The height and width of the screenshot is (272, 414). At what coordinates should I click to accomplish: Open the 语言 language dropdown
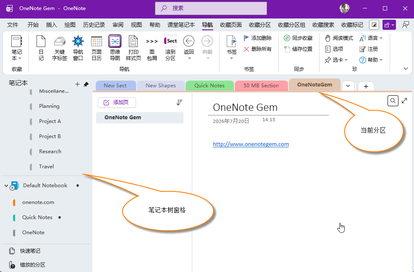pos(371,38)
